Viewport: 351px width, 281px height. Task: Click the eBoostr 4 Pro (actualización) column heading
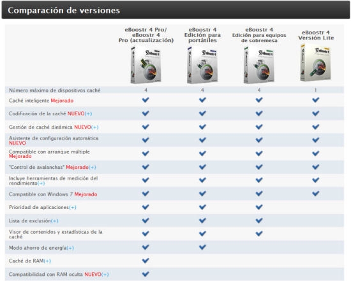point(146,35)
